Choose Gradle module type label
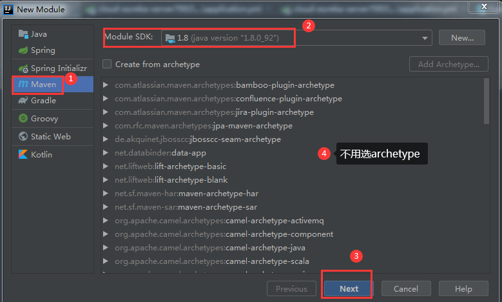502x302 pixels. point(44,101)
